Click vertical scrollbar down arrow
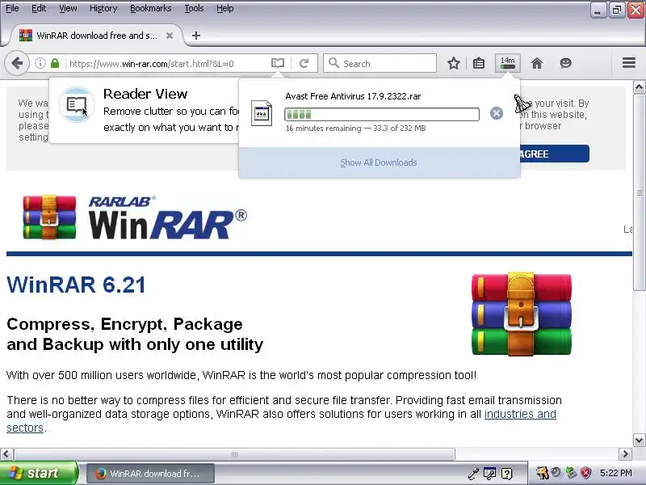The width and height of the screenshot is (646, 485). (639, 440)
